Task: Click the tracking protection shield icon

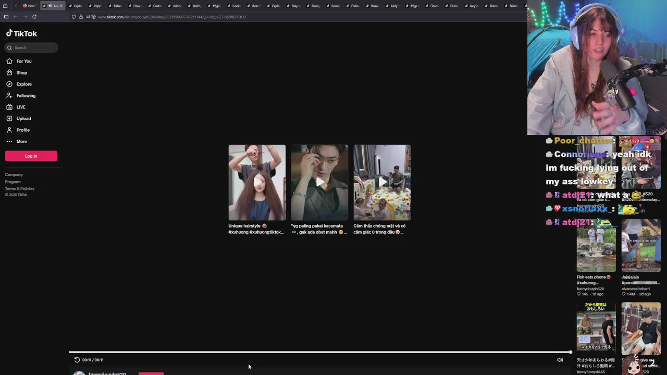Action: click(73, 17)
